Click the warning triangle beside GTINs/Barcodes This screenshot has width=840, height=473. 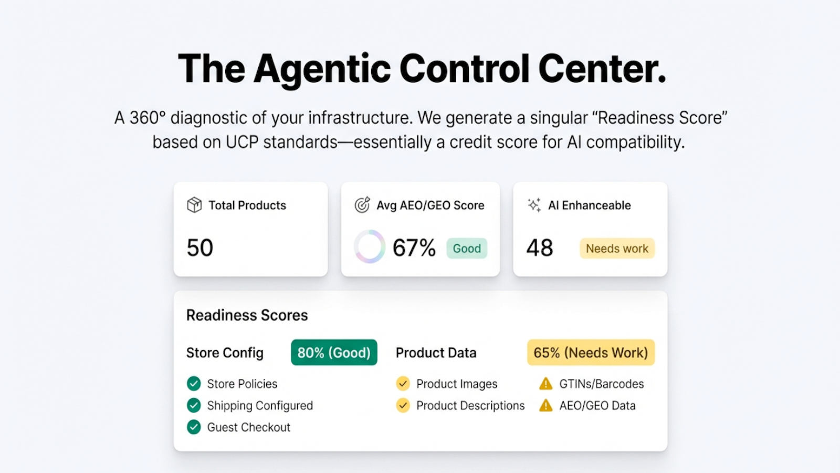(x=546, y=384)
